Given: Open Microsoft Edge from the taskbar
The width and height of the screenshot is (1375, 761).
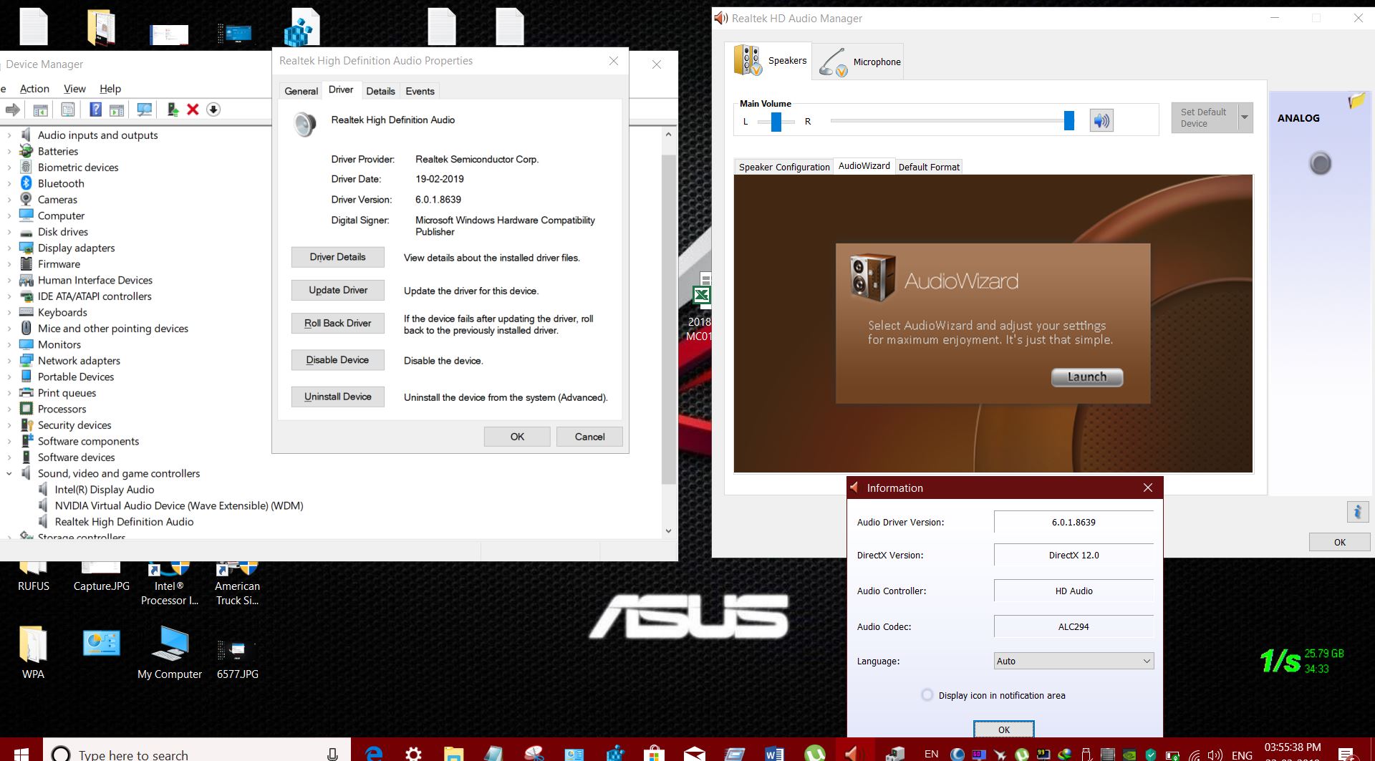Looking at the screenshot, I should tap(373, 753).
